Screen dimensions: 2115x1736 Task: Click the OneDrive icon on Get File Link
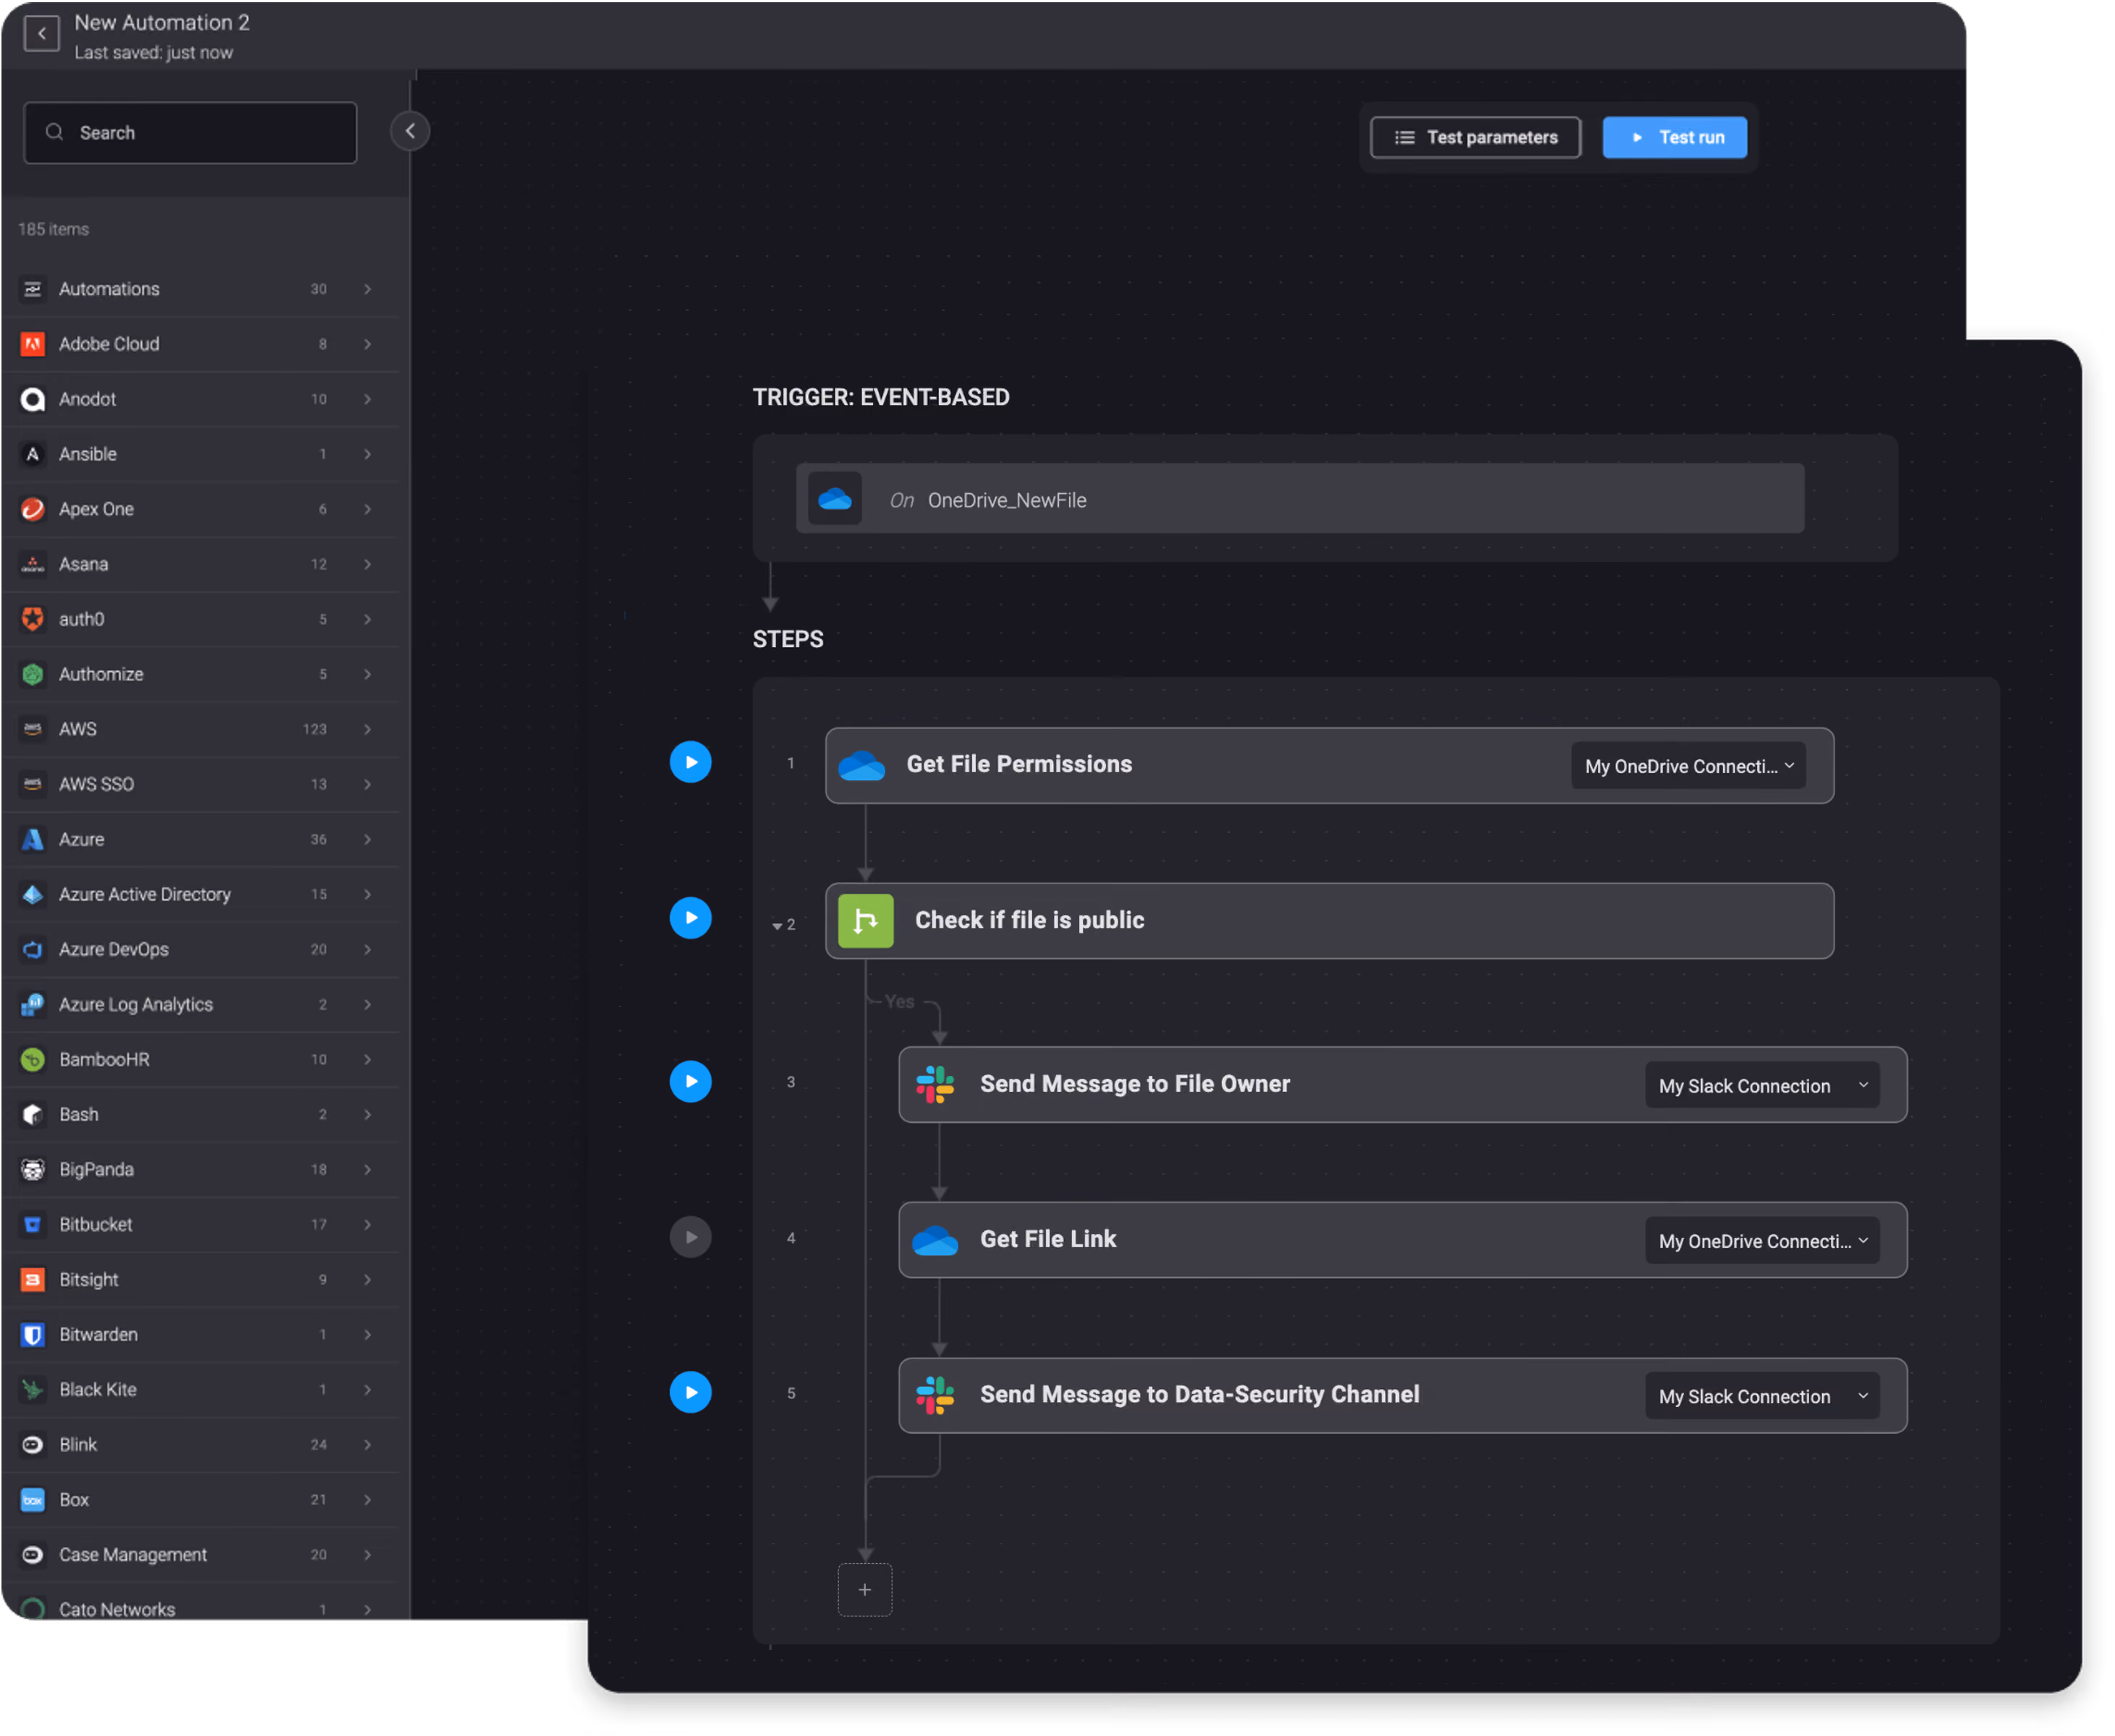[x=937, y=1242]
